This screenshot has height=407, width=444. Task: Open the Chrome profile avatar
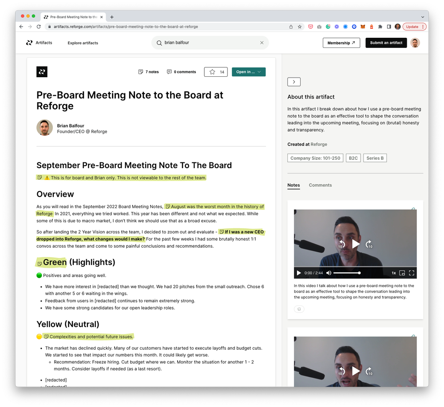tap(398, 27)
